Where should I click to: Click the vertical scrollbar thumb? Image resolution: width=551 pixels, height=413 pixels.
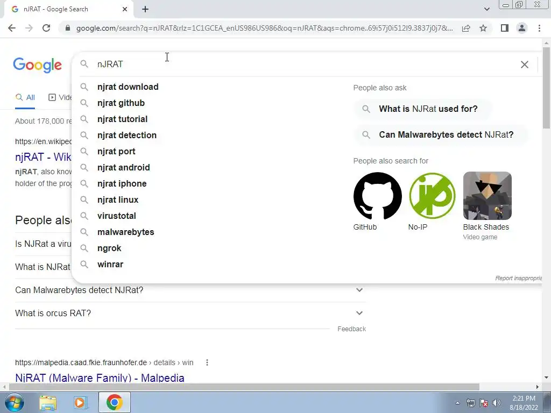[x=546, y=88]
